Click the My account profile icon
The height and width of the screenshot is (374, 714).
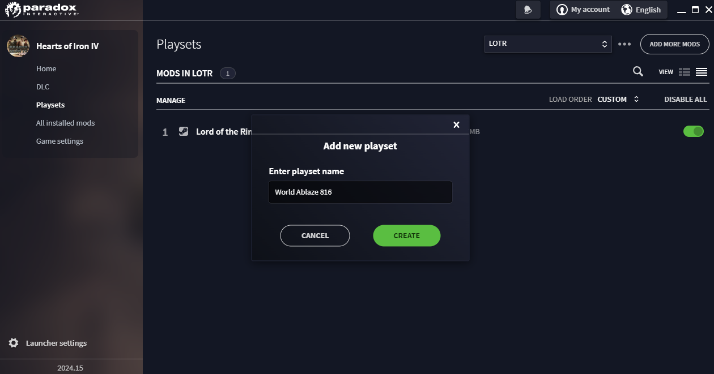(562, 10)
